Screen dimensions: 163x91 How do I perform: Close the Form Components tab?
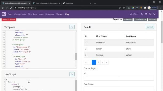coord(60,3)
